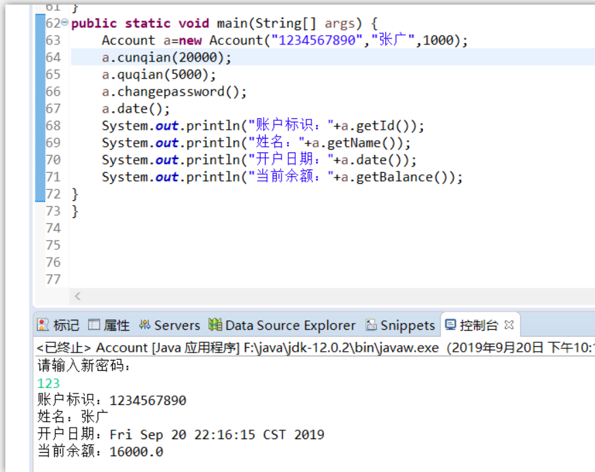Click the 标记 (Markers) tab icon
Image resolution: width=595 pixels, height=472 pixels.
pyautogui.click(x=43, y=325)
